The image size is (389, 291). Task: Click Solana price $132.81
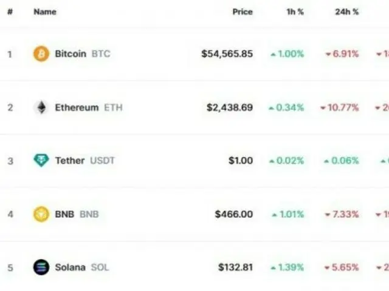click(x=236, y=267)
